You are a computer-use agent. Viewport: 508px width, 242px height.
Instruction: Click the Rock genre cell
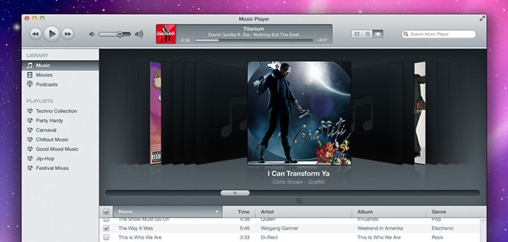(x=437, y=237)
